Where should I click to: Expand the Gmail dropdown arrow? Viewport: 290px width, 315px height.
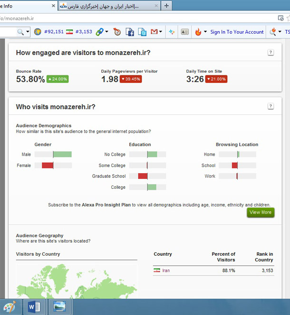pos(161,31)
